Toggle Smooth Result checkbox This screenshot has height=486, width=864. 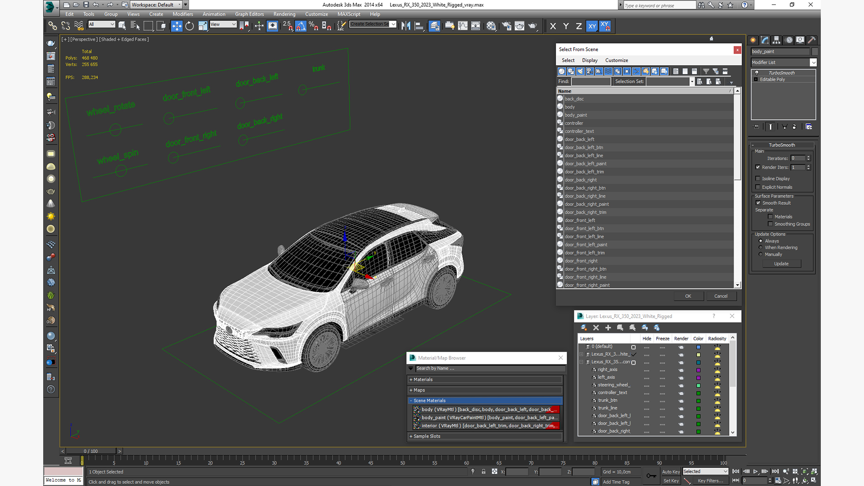tap(758, 203)
